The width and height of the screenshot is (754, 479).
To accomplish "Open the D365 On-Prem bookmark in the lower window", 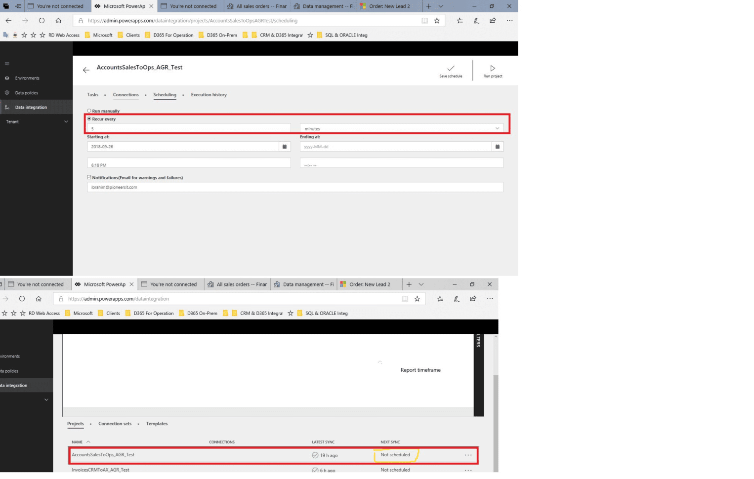I will pos(198,313).
